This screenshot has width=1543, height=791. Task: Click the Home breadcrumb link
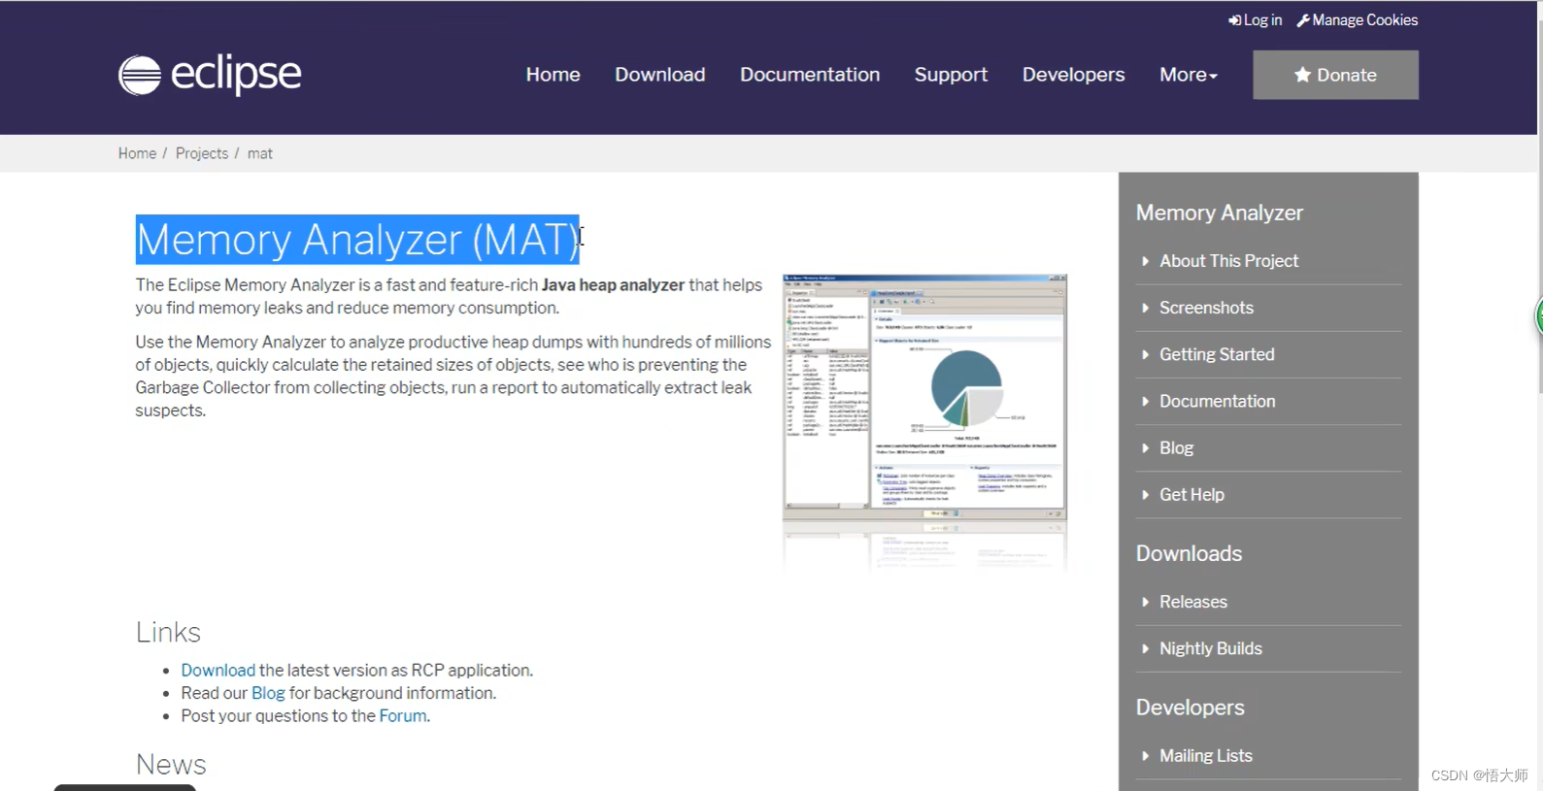[x=137, y=153]
